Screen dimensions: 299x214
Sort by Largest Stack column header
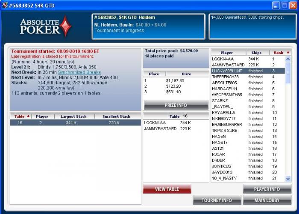click(x=74, y=117)
